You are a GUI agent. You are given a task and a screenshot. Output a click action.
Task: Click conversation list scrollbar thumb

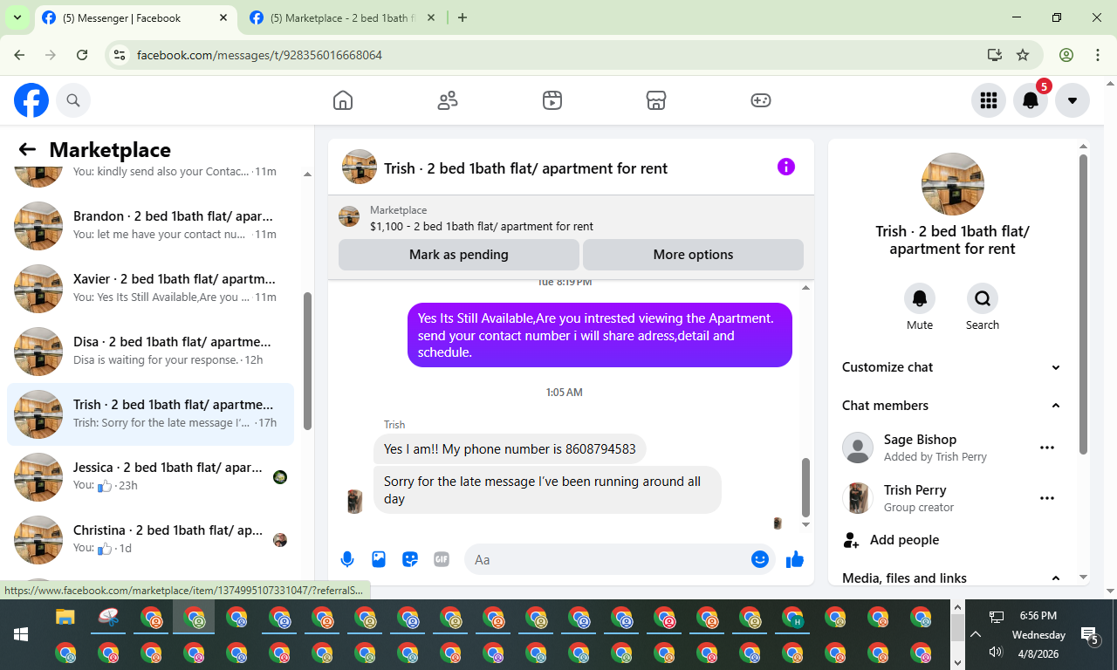pyautogui.click(x=307, y=361)
